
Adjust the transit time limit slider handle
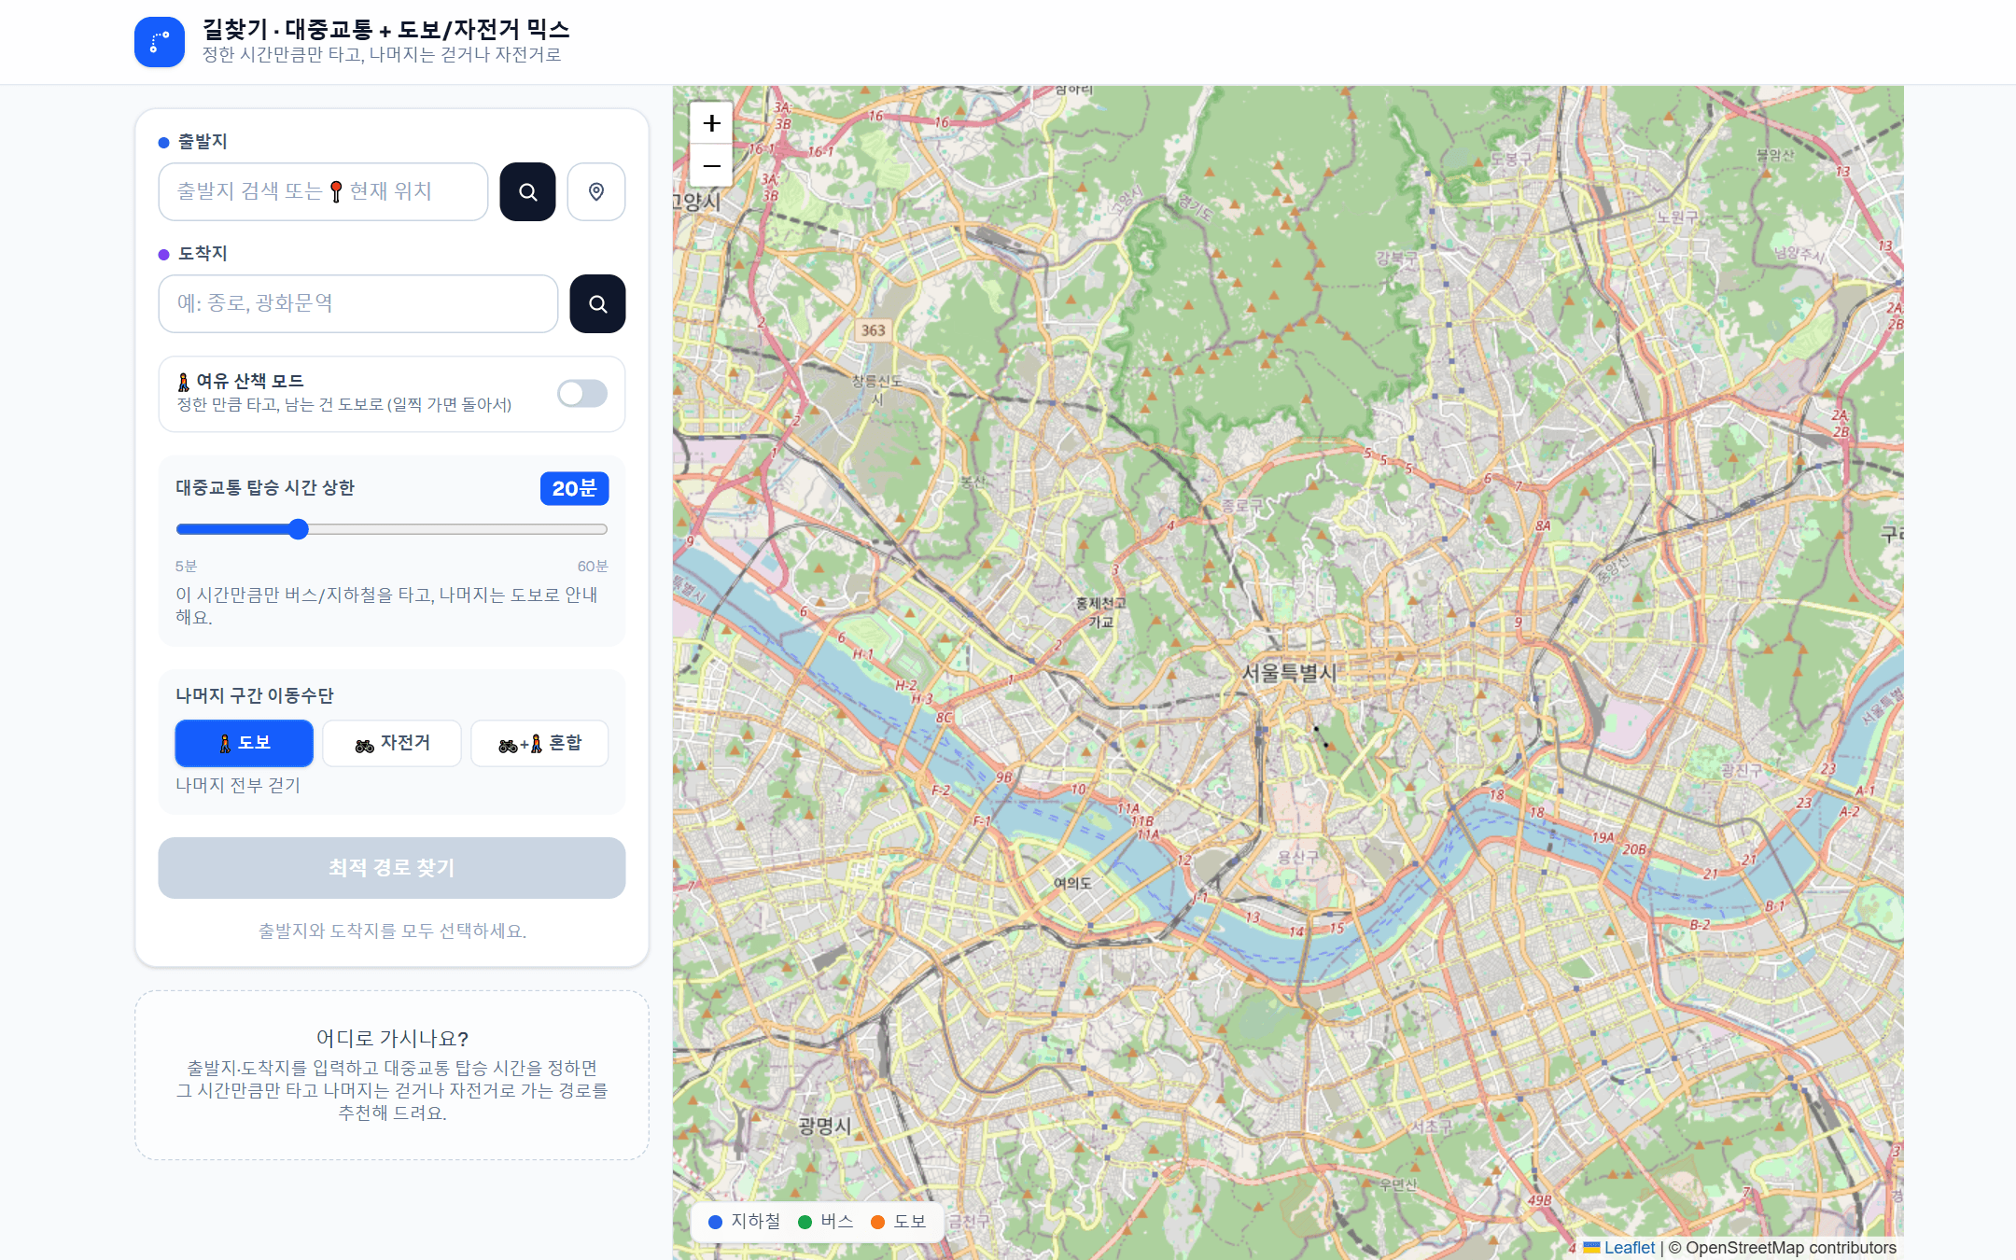(298, 529)
